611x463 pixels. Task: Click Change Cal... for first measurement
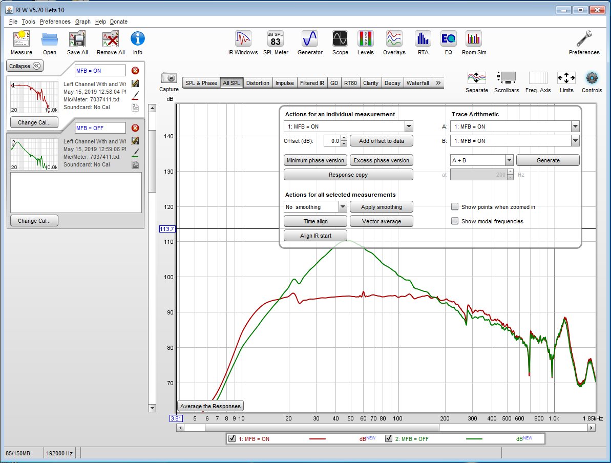point(34,122)
